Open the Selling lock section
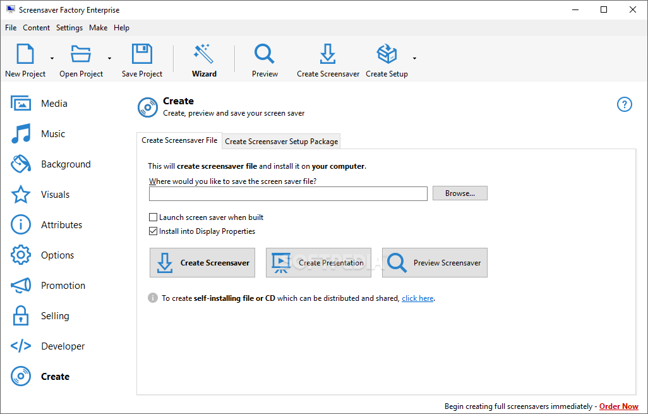 [40, 316]
